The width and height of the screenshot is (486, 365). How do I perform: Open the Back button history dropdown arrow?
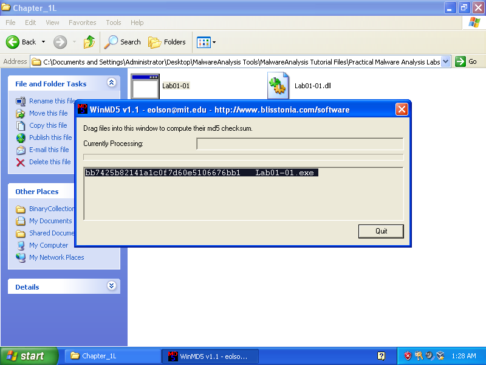(x=43, y=42)
